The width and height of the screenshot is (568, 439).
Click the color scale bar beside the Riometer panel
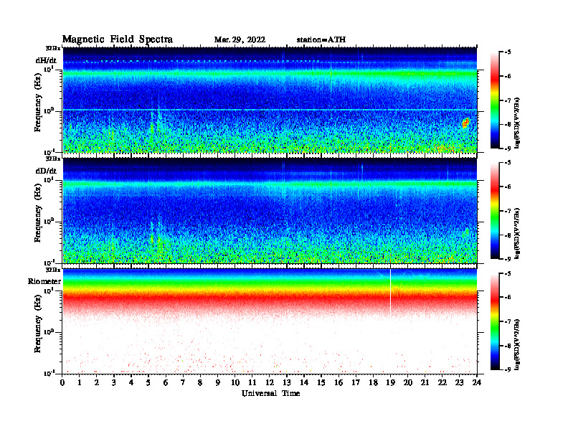[x=495, y=321]
